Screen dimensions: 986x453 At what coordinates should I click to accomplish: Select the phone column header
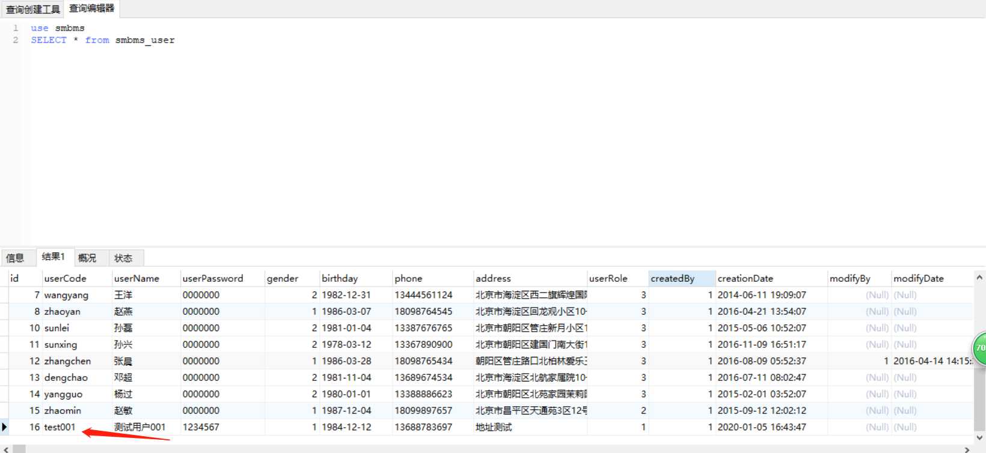pyautogui.click(x=433, y=278)
